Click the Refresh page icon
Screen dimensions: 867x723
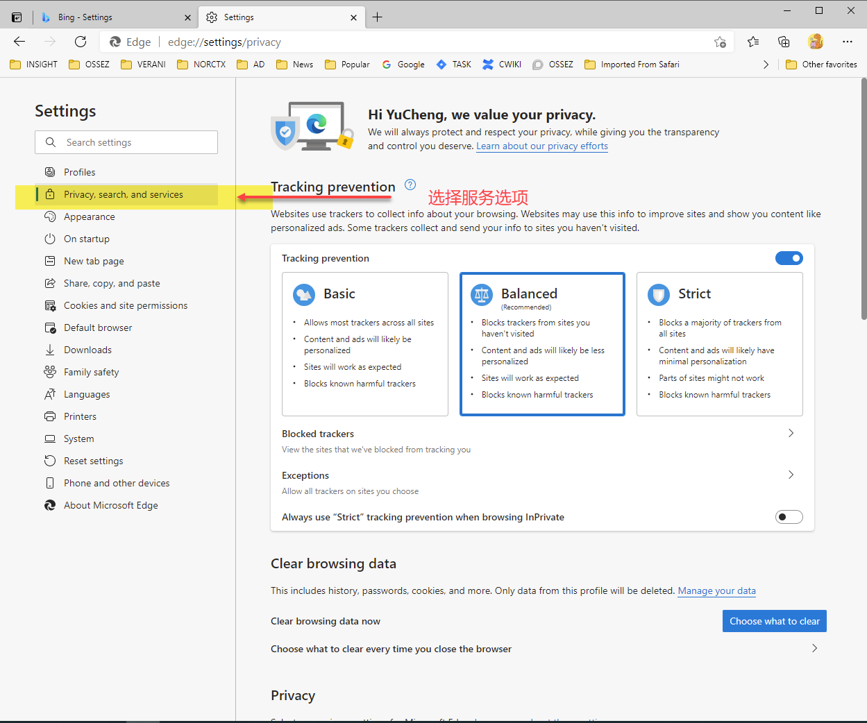[x=81, y=42]
